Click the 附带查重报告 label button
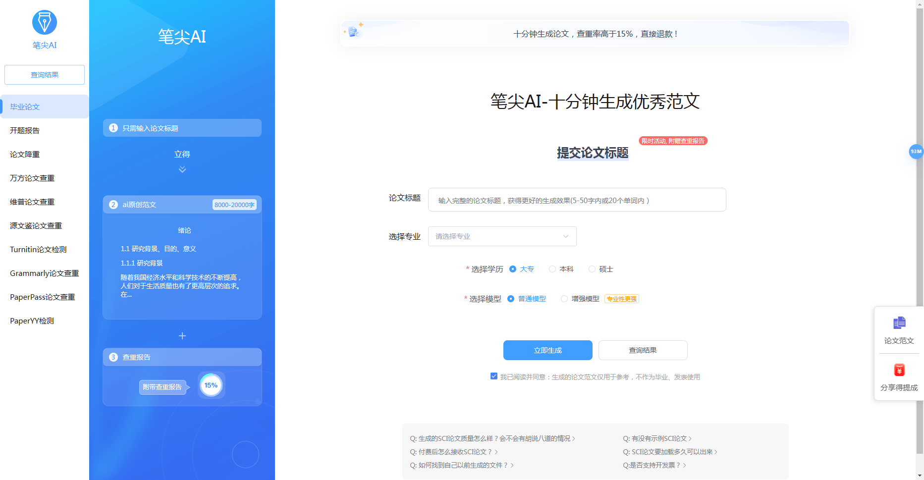 (163, 387)
